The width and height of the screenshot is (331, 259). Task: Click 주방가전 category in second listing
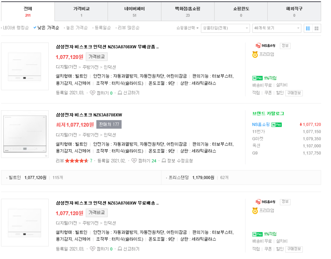90,135
